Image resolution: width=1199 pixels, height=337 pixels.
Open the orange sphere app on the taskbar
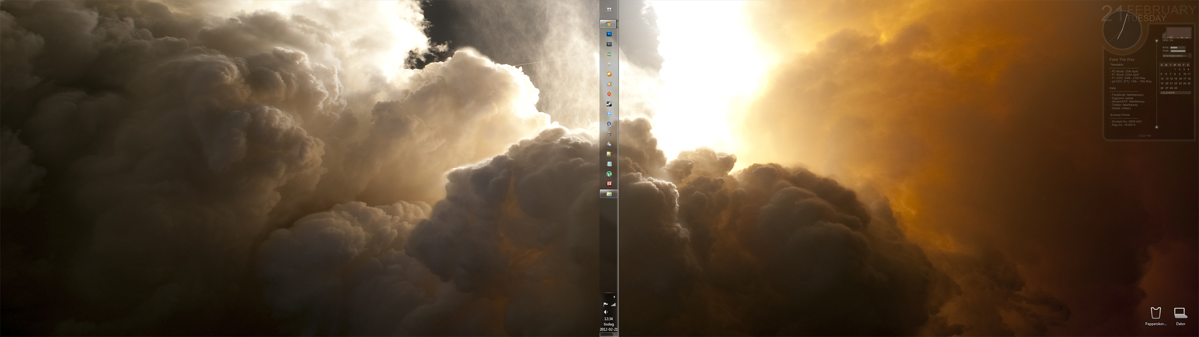pos(609,74)
